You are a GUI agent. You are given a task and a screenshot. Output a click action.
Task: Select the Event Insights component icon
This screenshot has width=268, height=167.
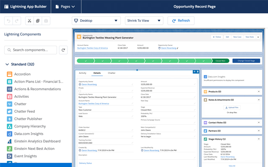[x=10, y=156]
